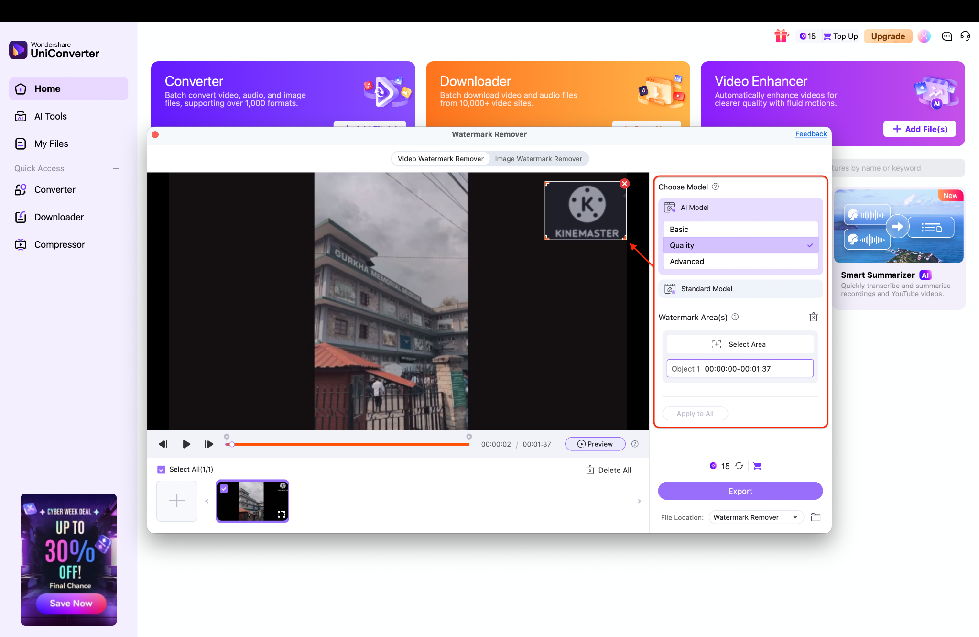Expand the File Location dropdown

point(755,517)
